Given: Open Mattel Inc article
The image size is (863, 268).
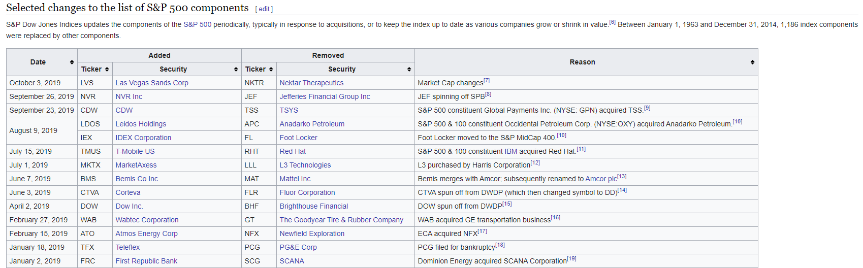Looking at the screenshot, I should [x=295, y=179].
